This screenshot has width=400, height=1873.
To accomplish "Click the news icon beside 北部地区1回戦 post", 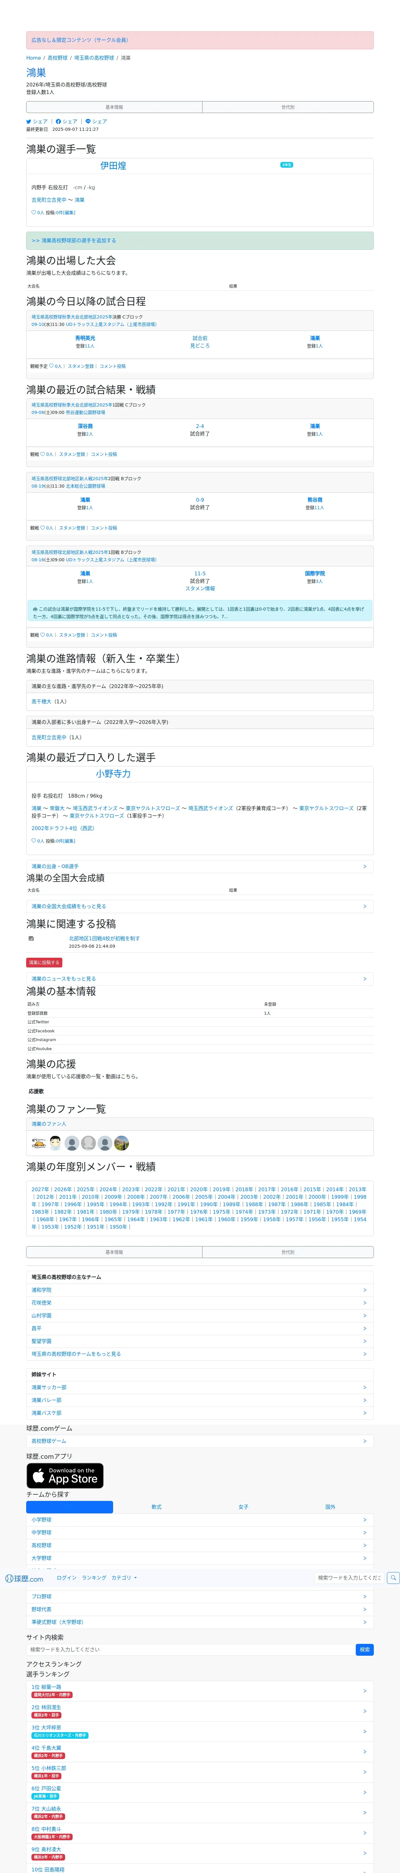I will point(31,938).
